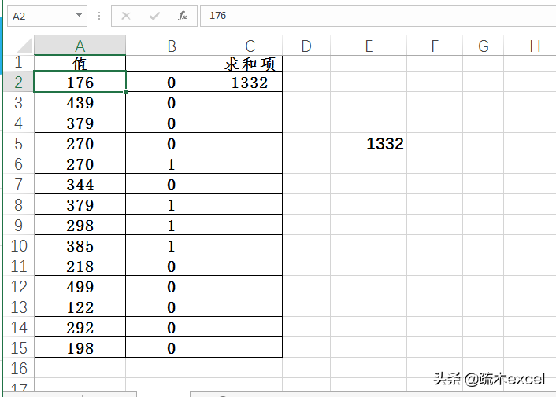Click cell A14 with value 292

coord(80,327)
